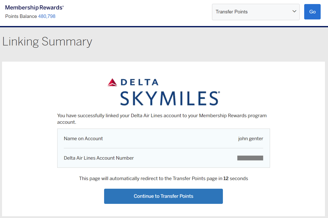Click the successfully linked confirmation message
328x218 pixels.
162,119
